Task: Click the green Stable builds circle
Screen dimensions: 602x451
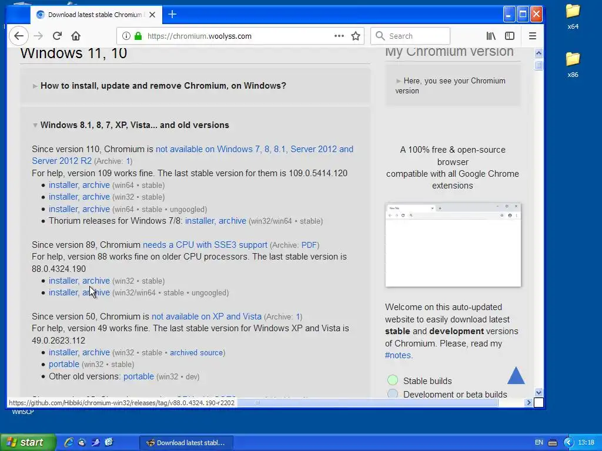Action: click(x=392, y=380)
